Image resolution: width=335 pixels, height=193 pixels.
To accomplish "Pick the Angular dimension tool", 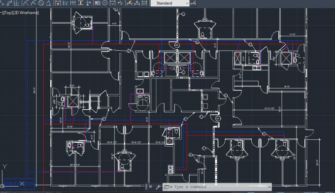I will (x=48, y=3).
